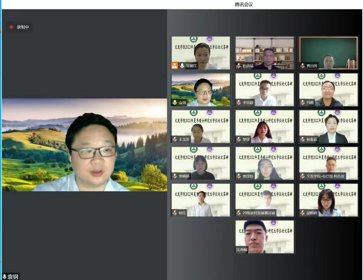Viewport: 363px width, 280px height.
Task: Open 张晓萌's video tile
Action: (201, 163)
